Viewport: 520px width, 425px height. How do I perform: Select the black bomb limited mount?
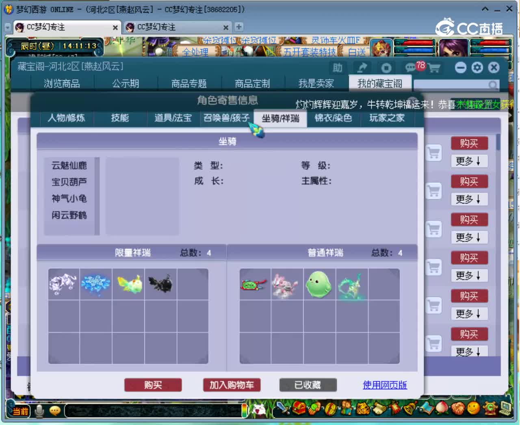tap(160, 284)
